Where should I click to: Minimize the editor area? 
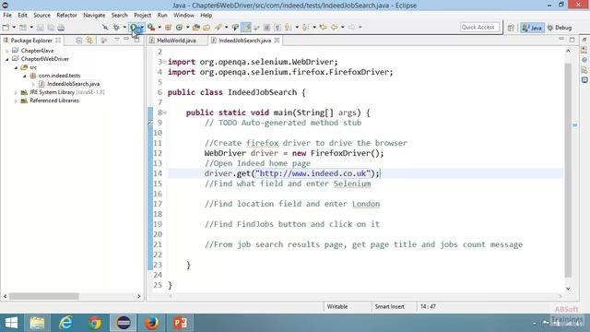click(x=561, y=39)
